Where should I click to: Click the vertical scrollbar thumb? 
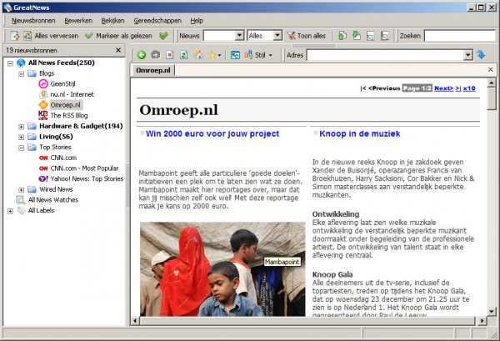click(x=492, y=98)
